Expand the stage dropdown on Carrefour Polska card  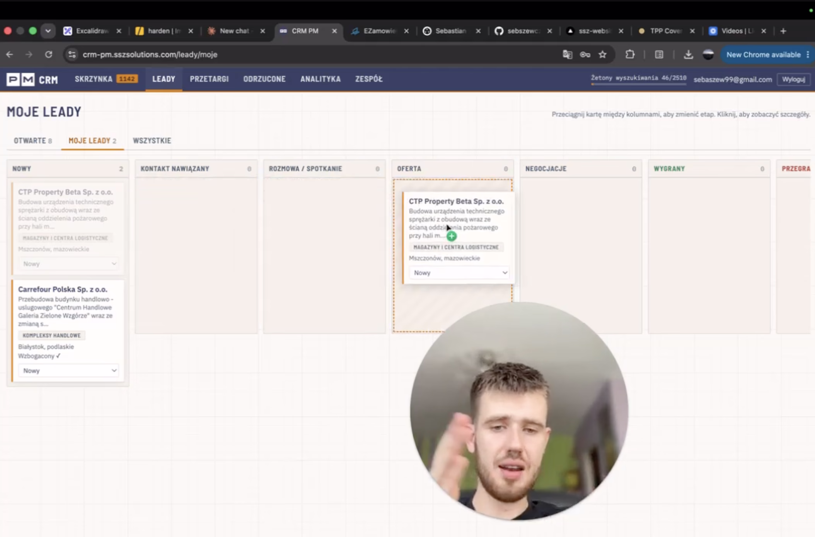click(x=69, y=371)
